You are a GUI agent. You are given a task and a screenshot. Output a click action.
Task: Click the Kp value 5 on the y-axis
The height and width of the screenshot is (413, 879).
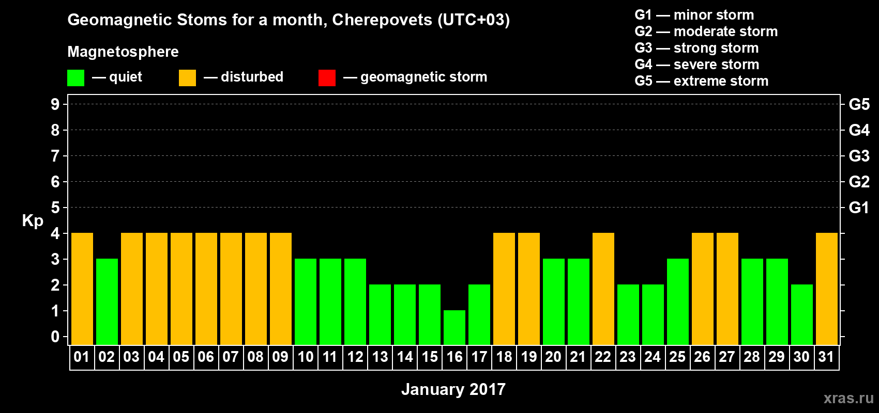click(x=55, y=208)
